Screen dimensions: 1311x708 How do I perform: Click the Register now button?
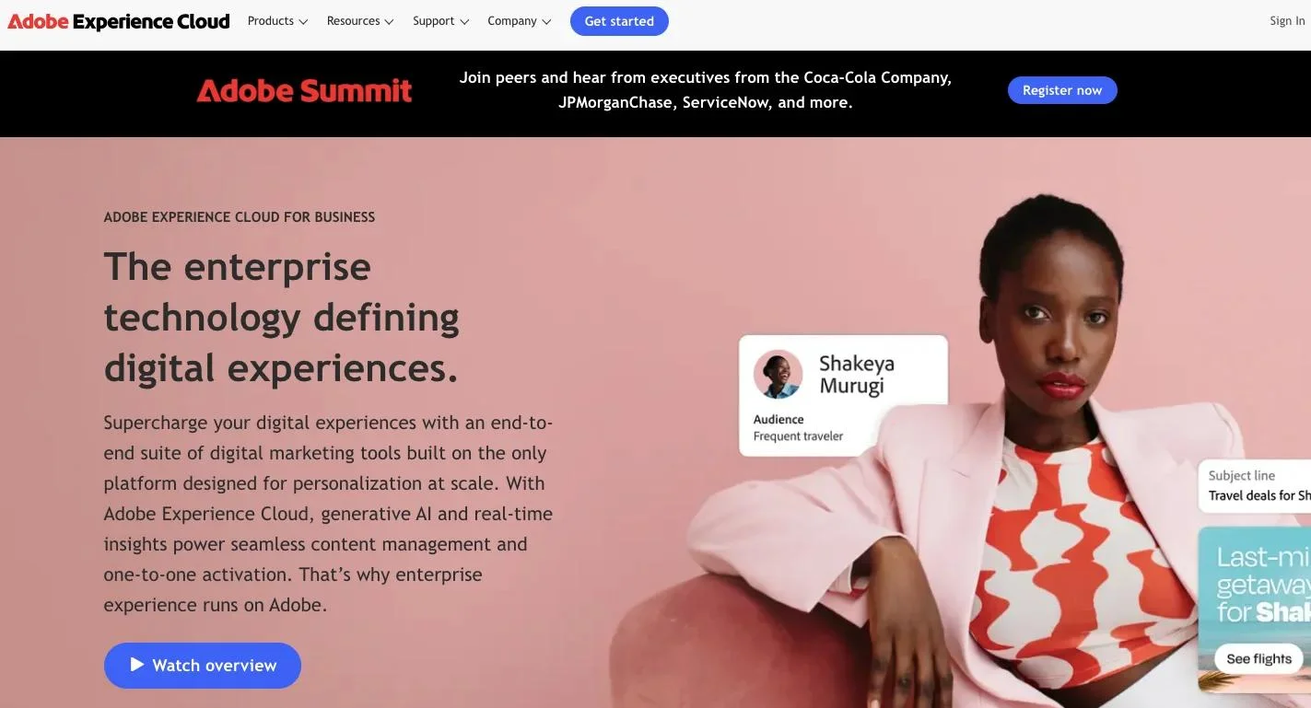(1062, 90)
